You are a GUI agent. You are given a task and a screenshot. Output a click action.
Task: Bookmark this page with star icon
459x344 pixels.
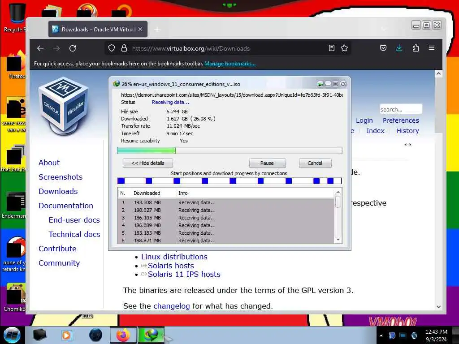coord(344,48)
